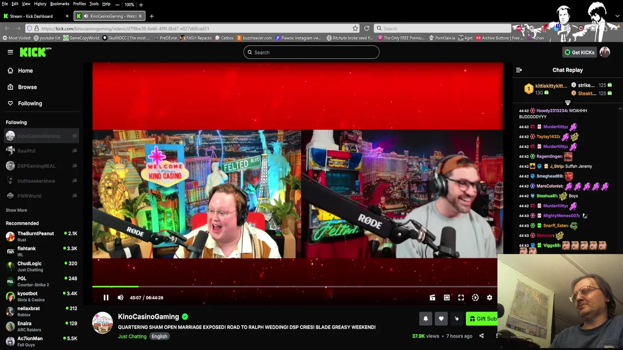The height and width of the screenshot is (350, 623).
Task: Open PGL recommended channel
Action: tap(41, 281)
